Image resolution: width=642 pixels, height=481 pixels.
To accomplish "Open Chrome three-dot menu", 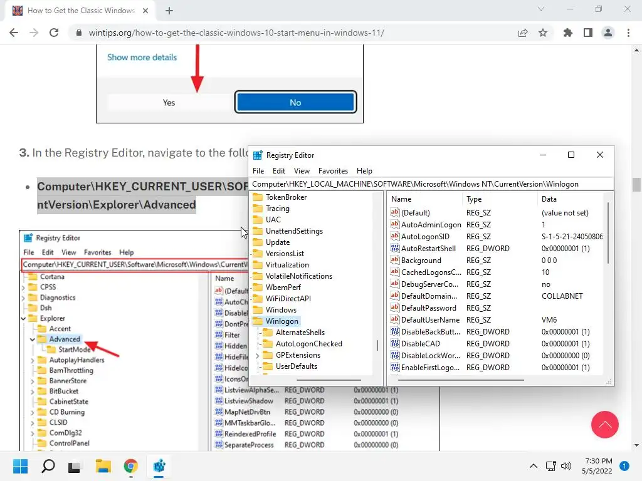I will tap(628, 33).
